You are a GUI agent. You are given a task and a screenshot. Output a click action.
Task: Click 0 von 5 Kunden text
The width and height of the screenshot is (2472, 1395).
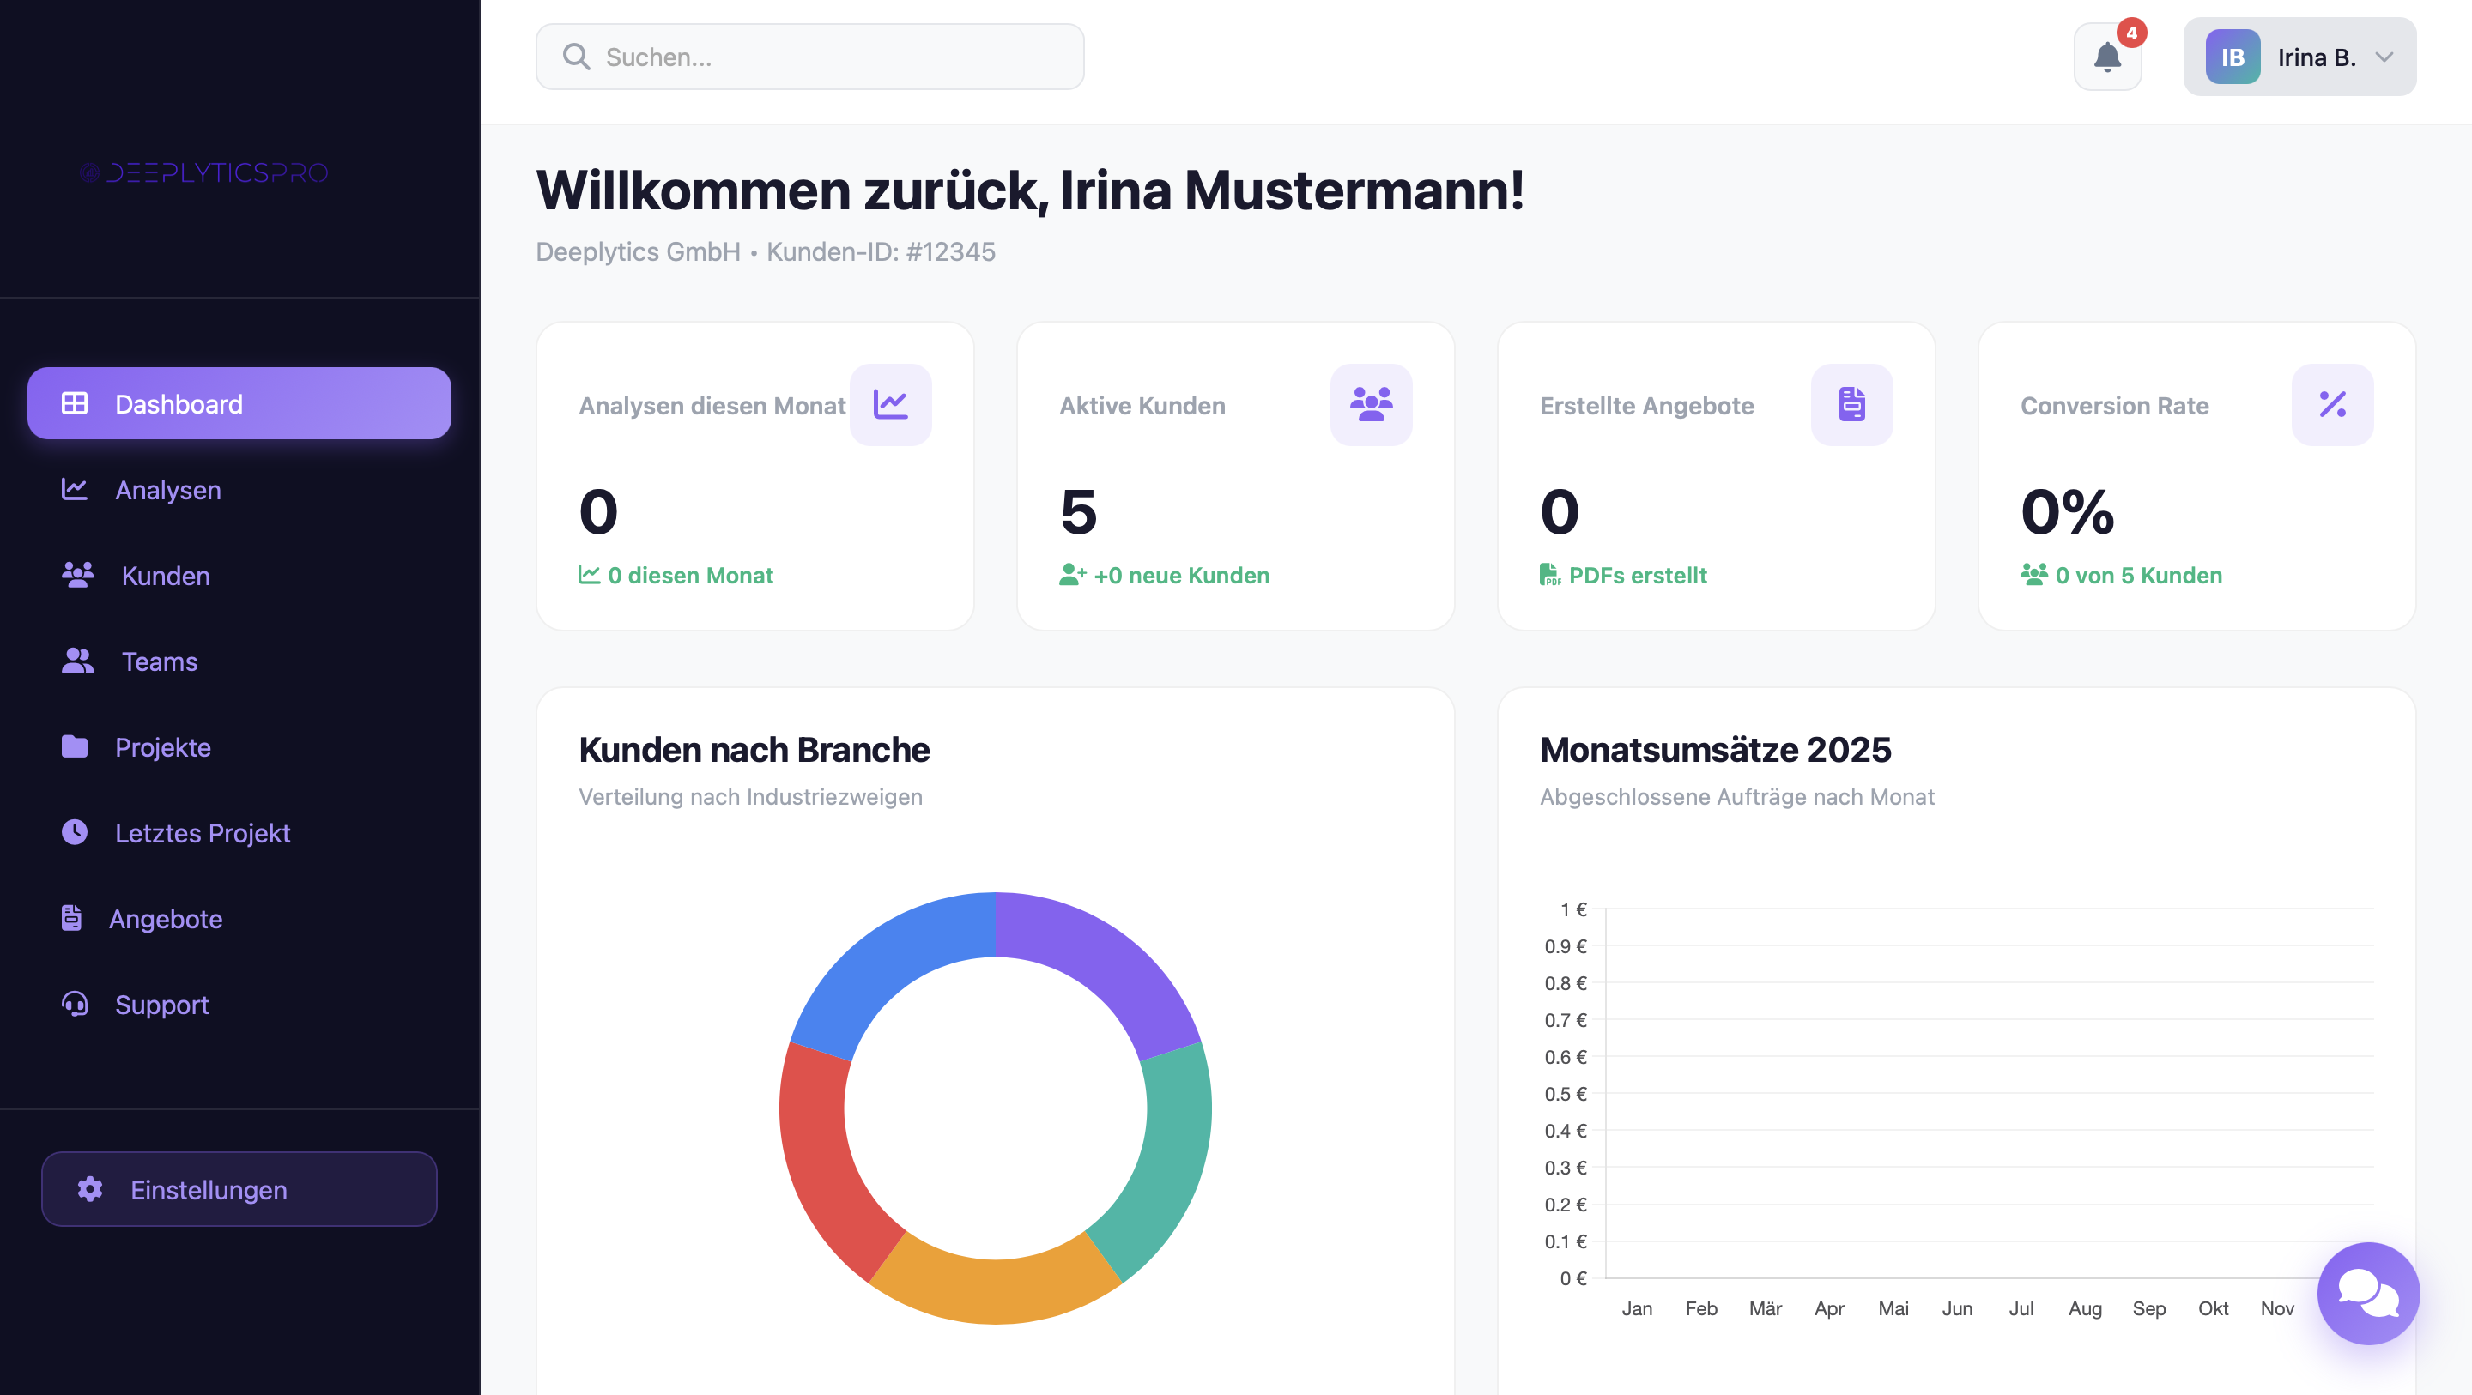click(x=2138, y=575)
